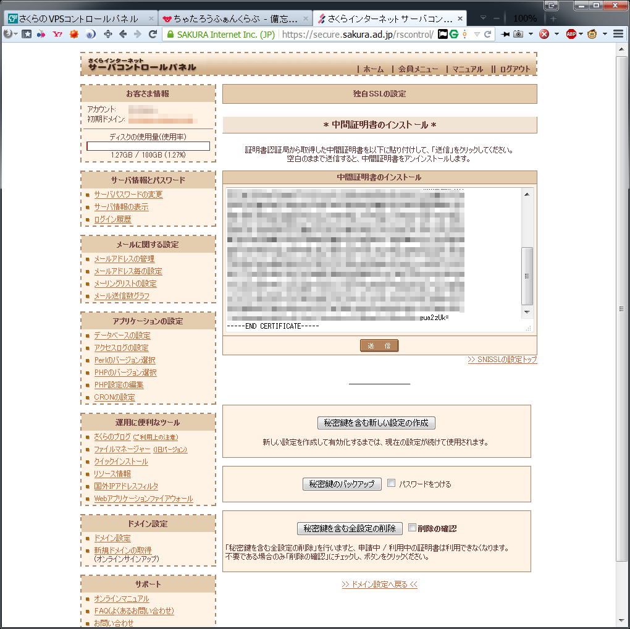Open サーバパスワードの変更 link
The height and width of the screenshot is (629, 630).
tap(128, 195)
